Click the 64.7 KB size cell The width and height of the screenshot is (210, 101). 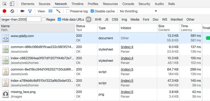(173, 69)
